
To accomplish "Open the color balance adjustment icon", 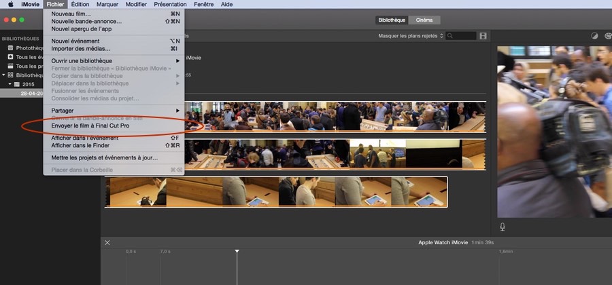I will [594, 36].
